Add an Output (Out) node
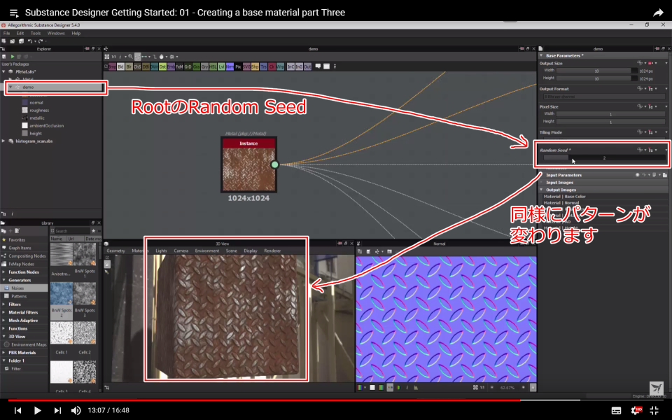Viewport: 672px width, 420px height. (x=307, y=66)
